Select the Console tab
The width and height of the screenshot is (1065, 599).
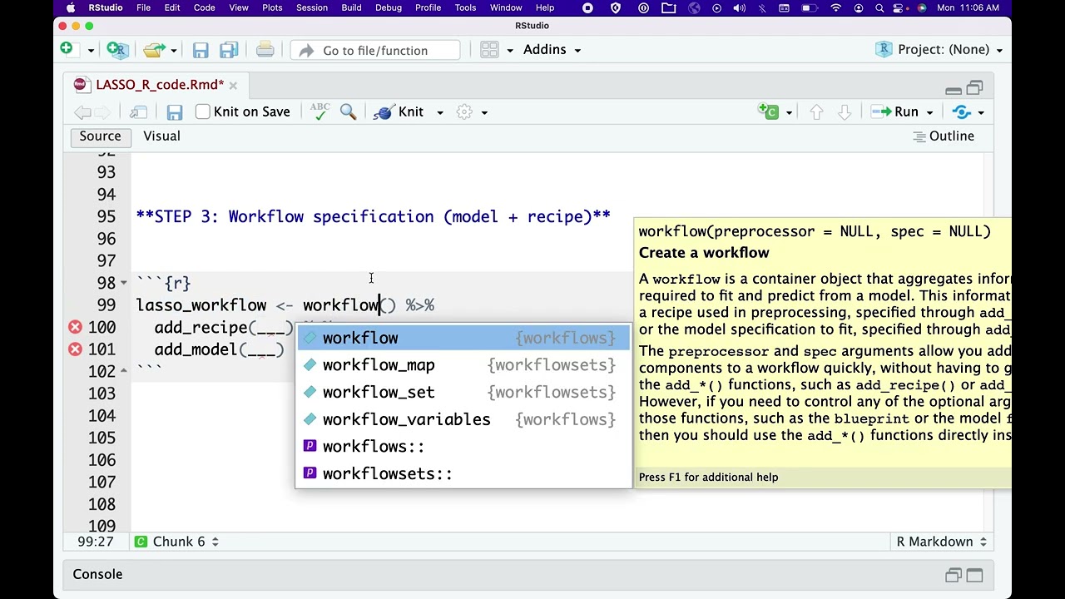click(x=97, y=574)
